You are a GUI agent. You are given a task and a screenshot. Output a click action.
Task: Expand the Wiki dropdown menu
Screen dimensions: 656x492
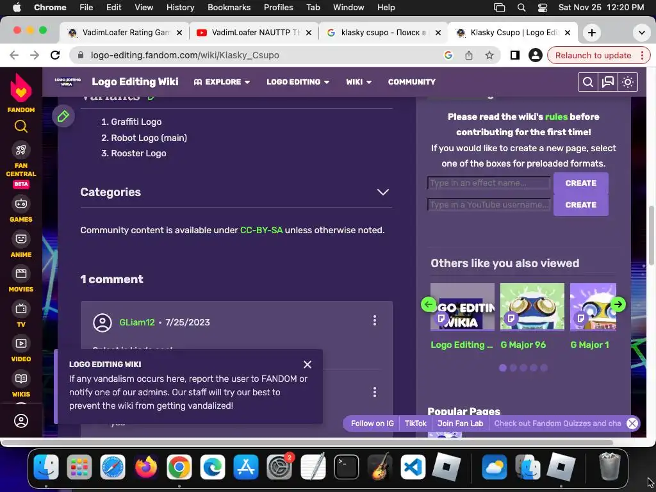tap(359, 82)
